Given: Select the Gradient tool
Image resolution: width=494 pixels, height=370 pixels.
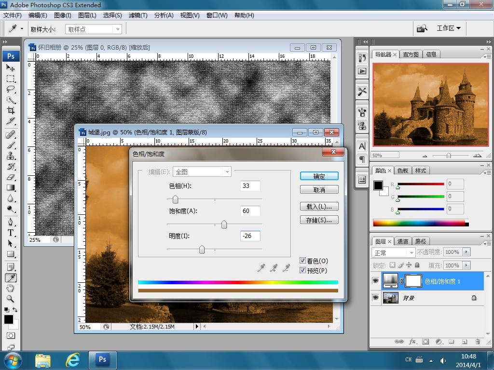Looking at the screenshot, I should (x=11, y=188).
